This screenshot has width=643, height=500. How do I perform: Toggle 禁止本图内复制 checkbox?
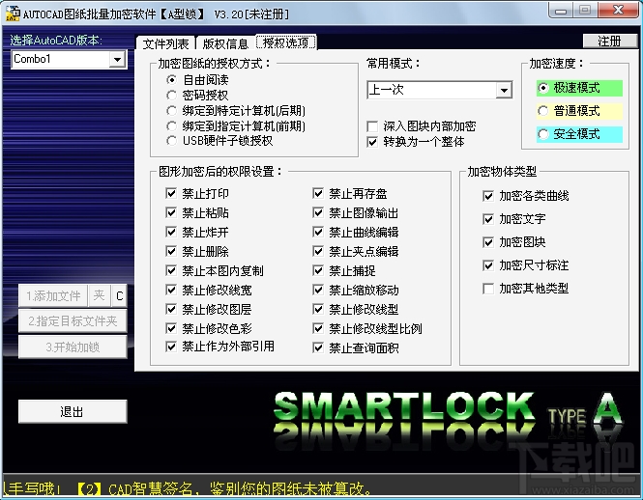pos(171,270)
